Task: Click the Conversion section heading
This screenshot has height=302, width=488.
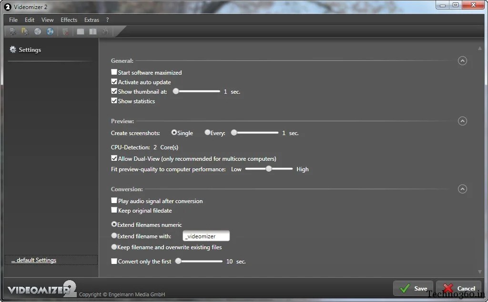Action: [127, 189]
